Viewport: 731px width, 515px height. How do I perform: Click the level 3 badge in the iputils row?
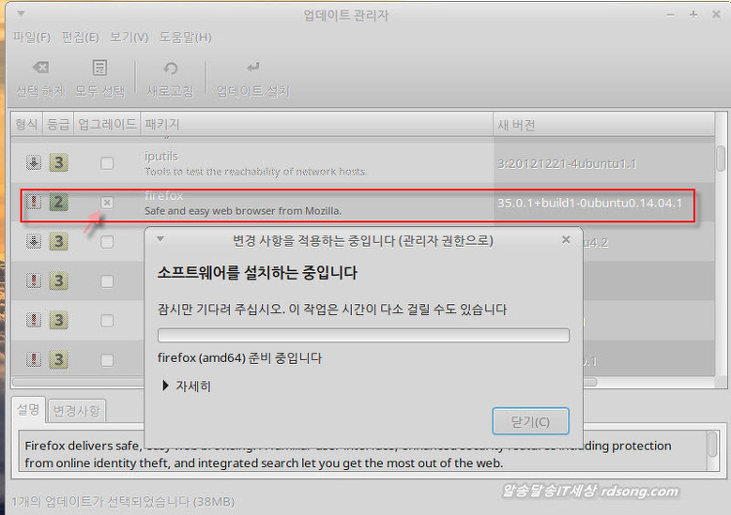(58, 163)
